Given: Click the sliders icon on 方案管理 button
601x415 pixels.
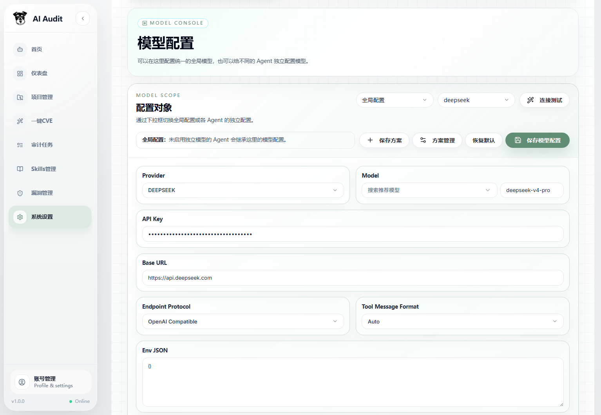Looking at the screenshot, I should click(423, 140).
